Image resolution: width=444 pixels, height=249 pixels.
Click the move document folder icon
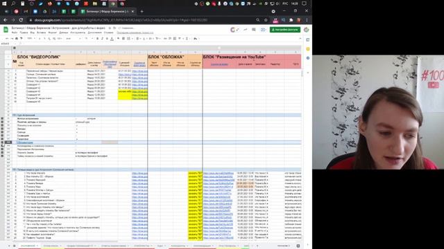click(x=114, y=28)
